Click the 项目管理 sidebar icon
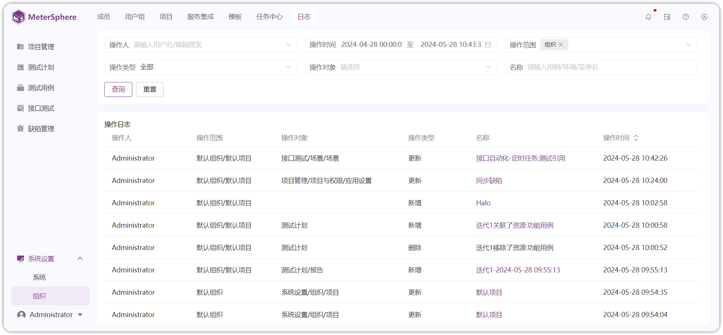The width and height of the screenshot is (723, 335). [20, 47]
